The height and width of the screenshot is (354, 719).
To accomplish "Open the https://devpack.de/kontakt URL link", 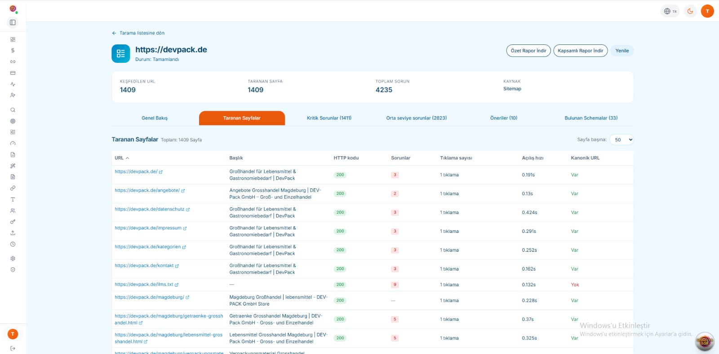I will pyautogui.click(x=144, y=266).
